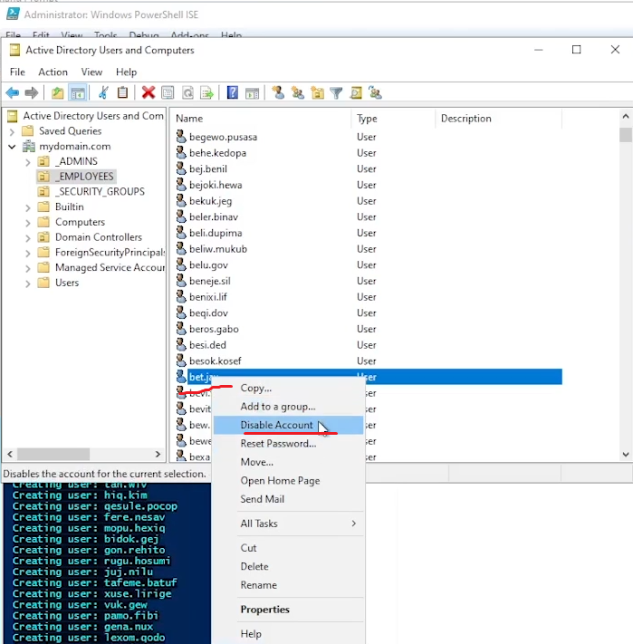Viewport: 633px width, 644px height.
Task: Expand the Users container
Action: (27, 284)
